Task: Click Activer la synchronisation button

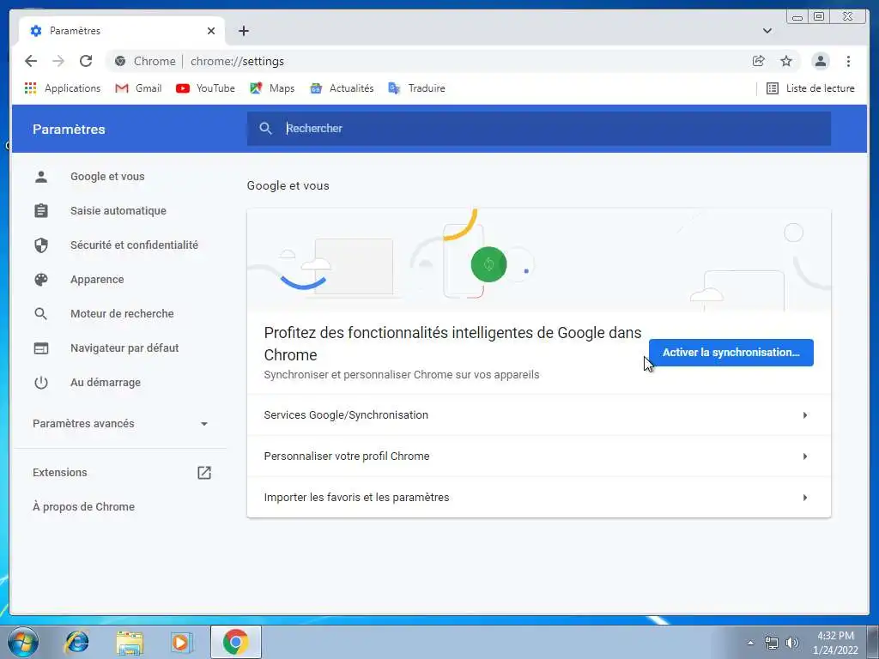Action: (731, 353)
